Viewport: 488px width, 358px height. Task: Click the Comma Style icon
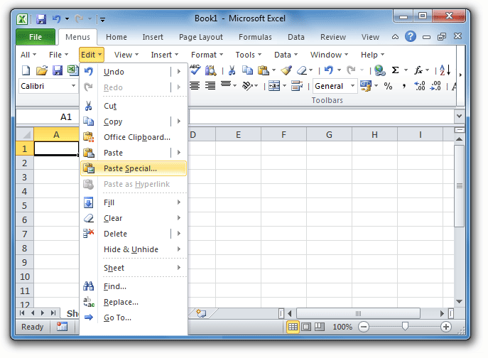[403, 86]
